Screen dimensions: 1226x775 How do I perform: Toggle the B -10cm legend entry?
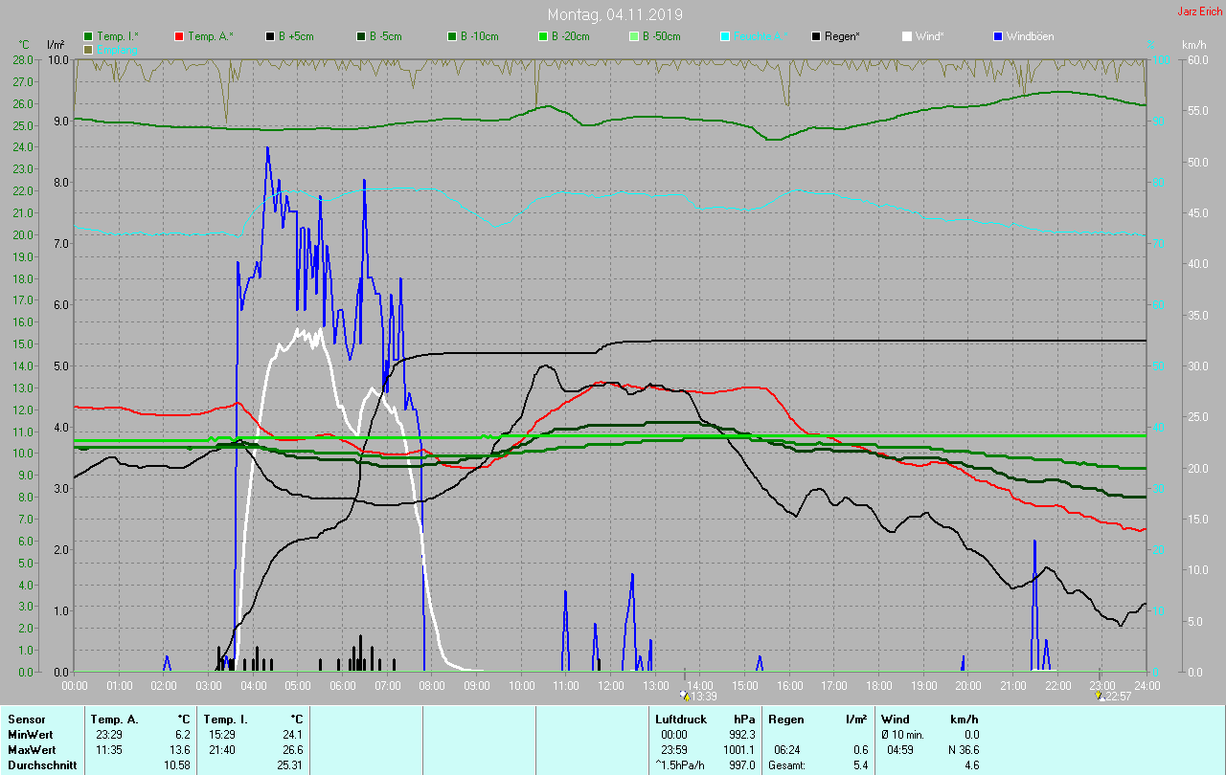tap(452, 36)
